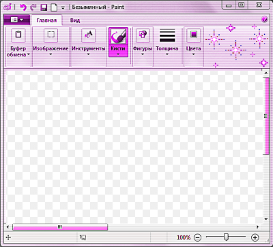Click the New blank document icon
Screen dimensions: 273x247
54,7
